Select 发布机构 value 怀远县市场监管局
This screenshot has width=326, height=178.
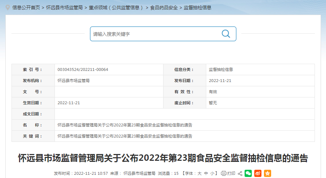tap(74, 81)
